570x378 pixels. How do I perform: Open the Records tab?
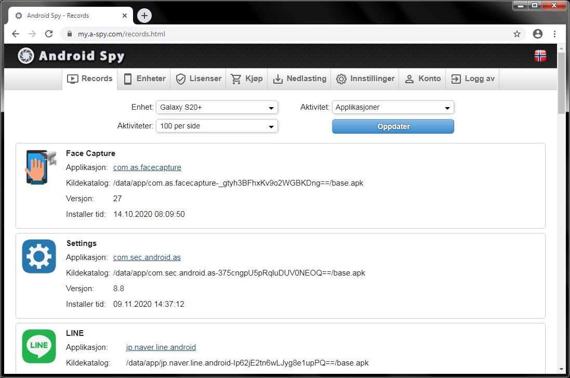90,79
